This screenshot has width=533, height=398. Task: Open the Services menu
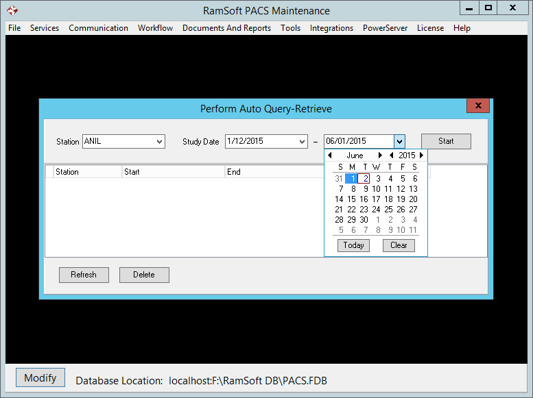[45, 28]
